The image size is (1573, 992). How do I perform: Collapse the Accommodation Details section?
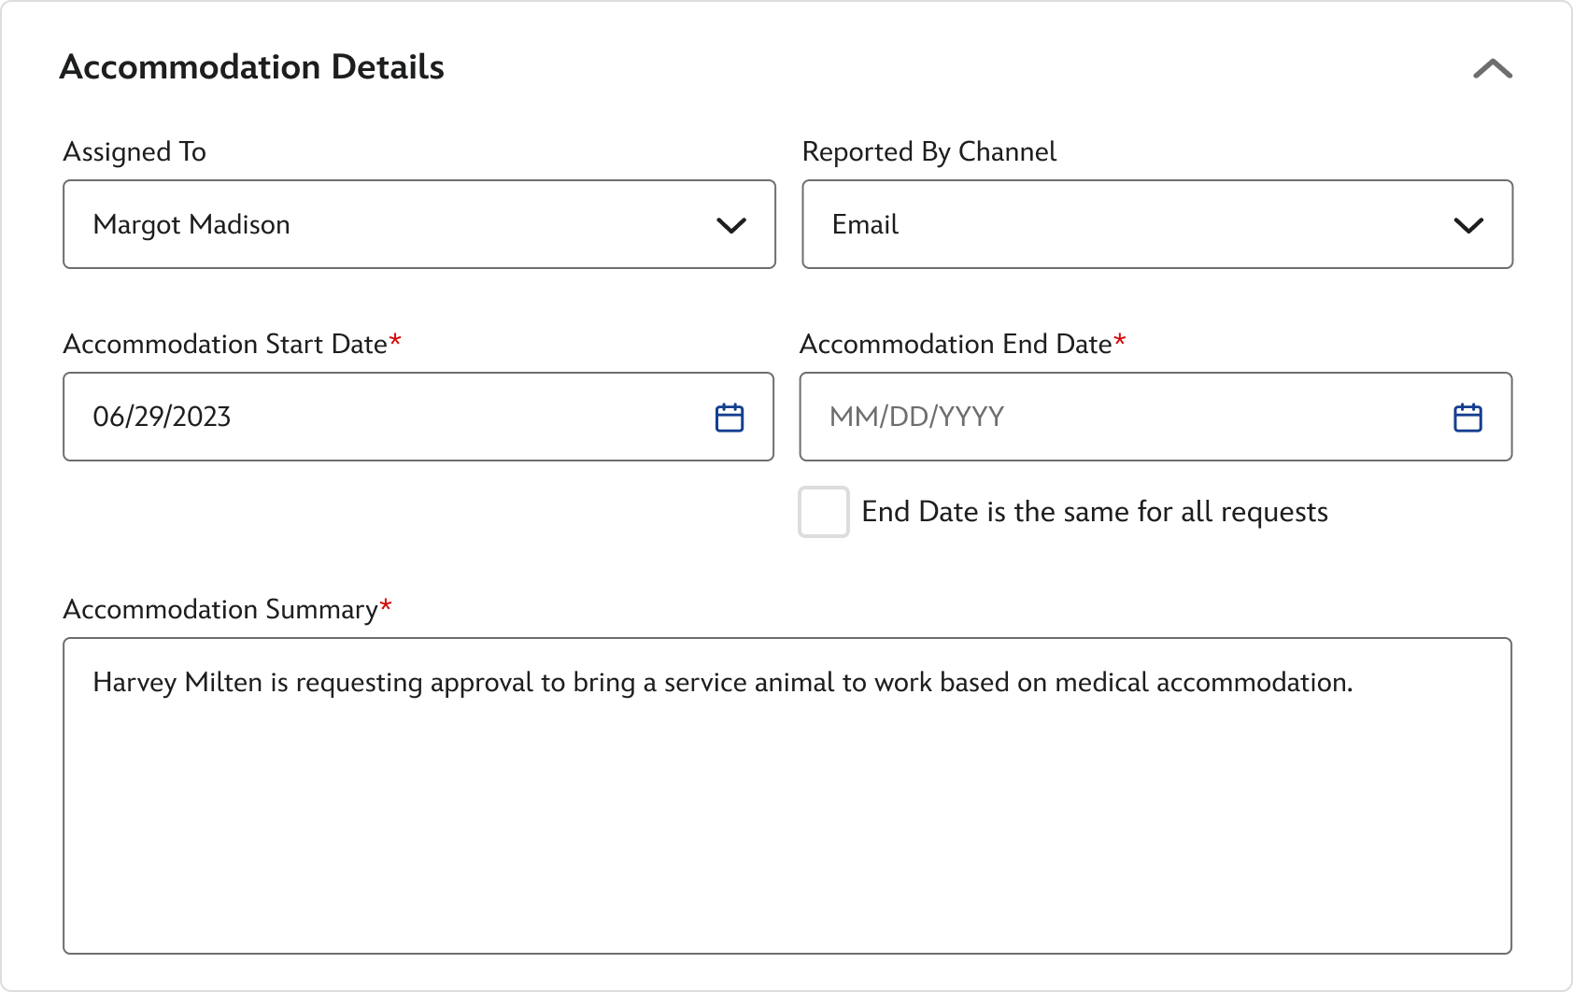(x=1492, y=69)
